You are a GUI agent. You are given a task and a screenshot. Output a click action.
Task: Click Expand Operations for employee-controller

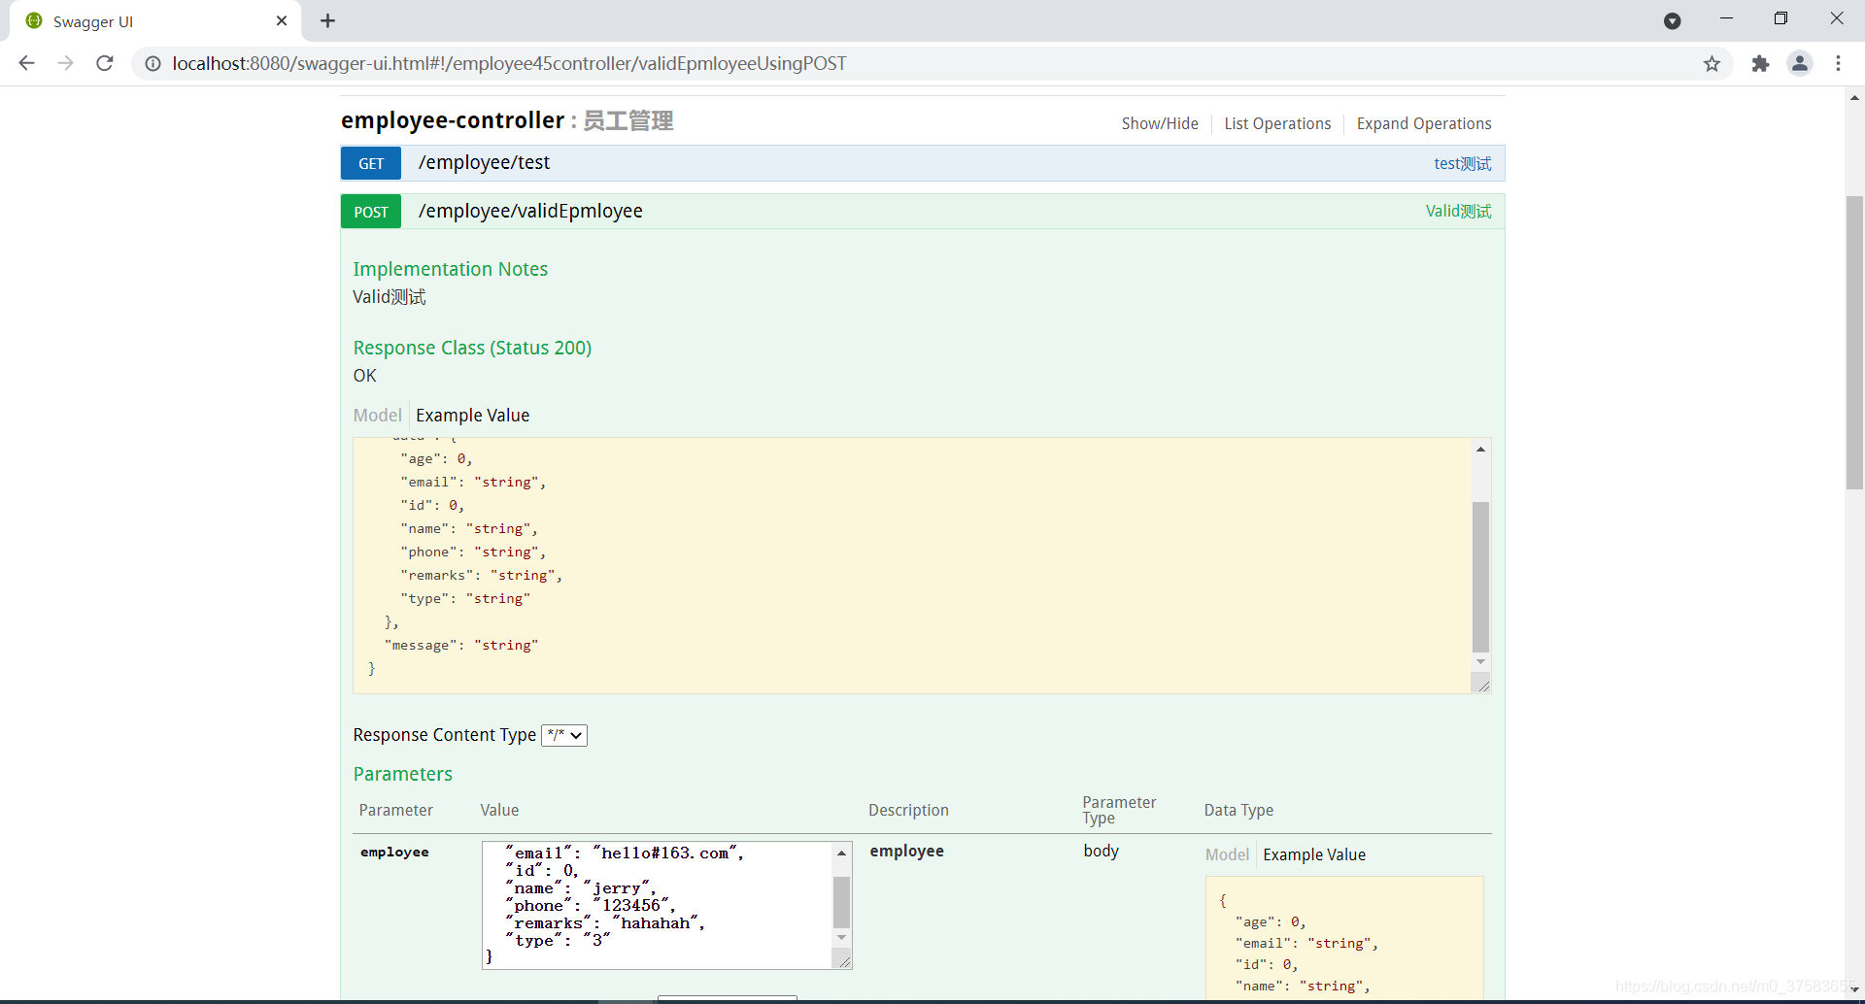point(1424,123)
